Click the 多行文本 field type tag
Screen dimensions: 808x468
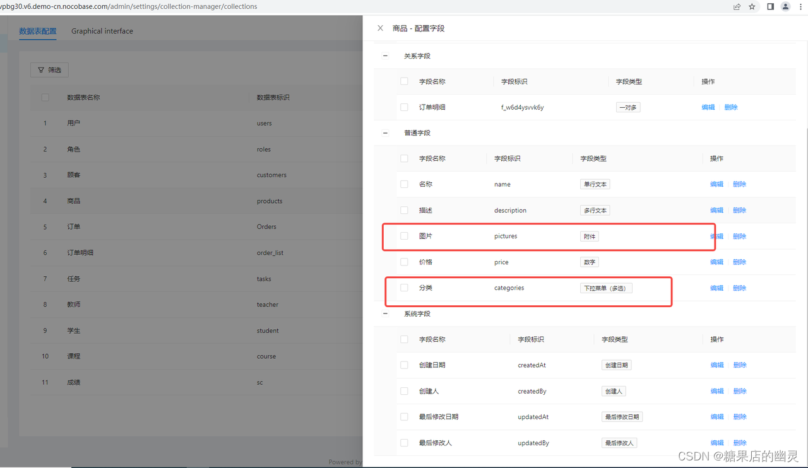coord(595,210)
